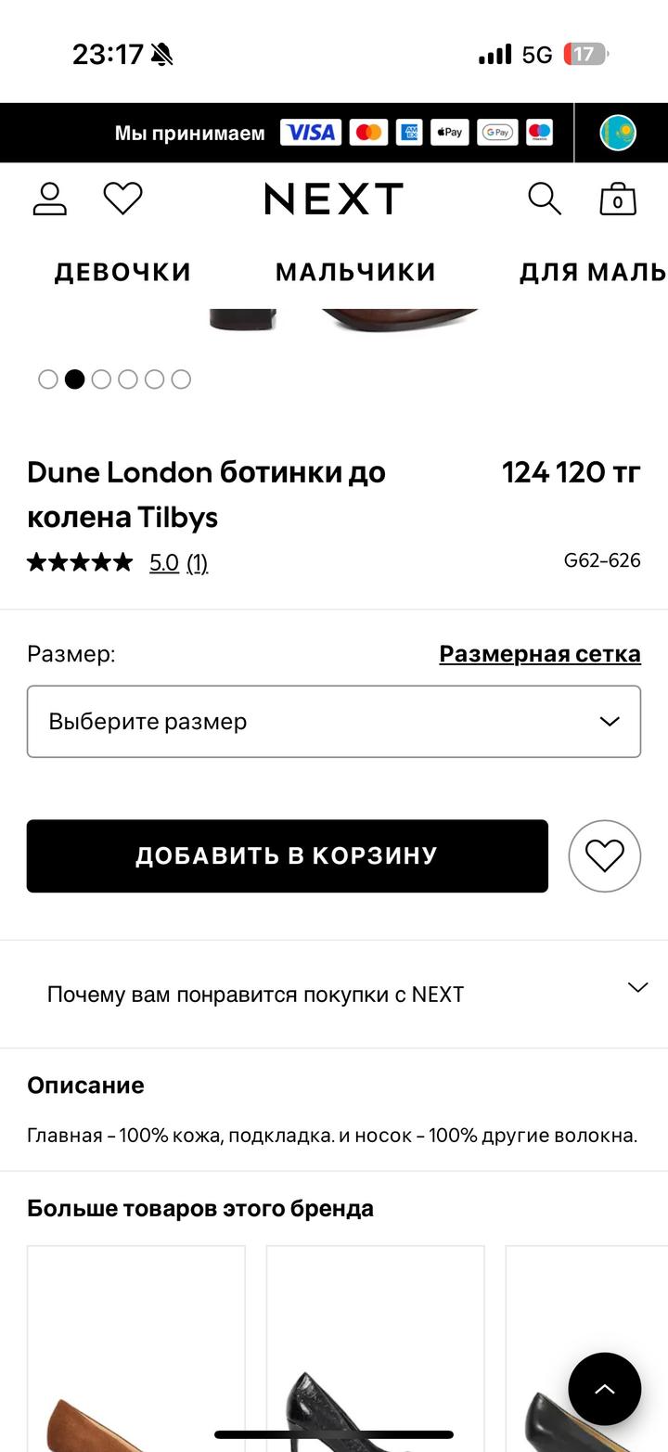
Task: Open the 5.0 rating reviews link
Action: [x=164, y=562]
